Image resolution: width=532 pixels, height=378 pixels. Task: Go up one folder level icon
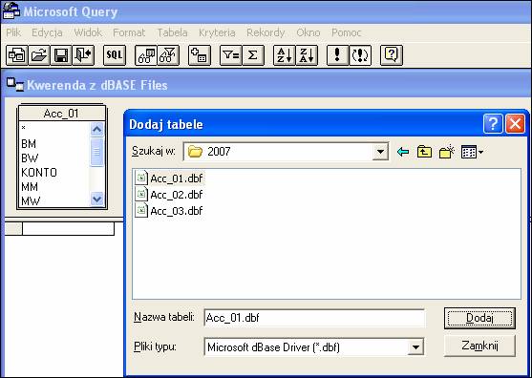[424, 152]
